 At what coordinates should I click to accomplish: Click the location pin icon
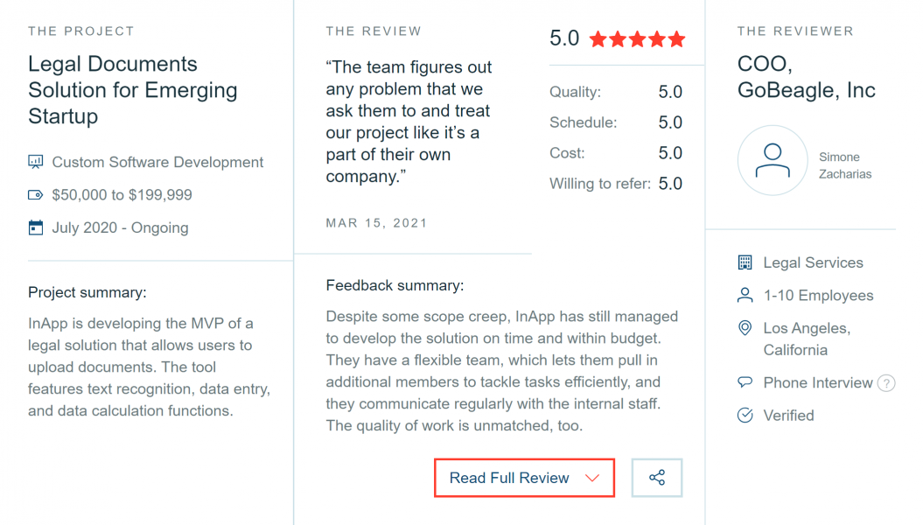click(745, 328)
